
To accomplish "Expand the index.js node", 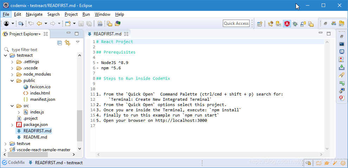I will pos(19,112).
